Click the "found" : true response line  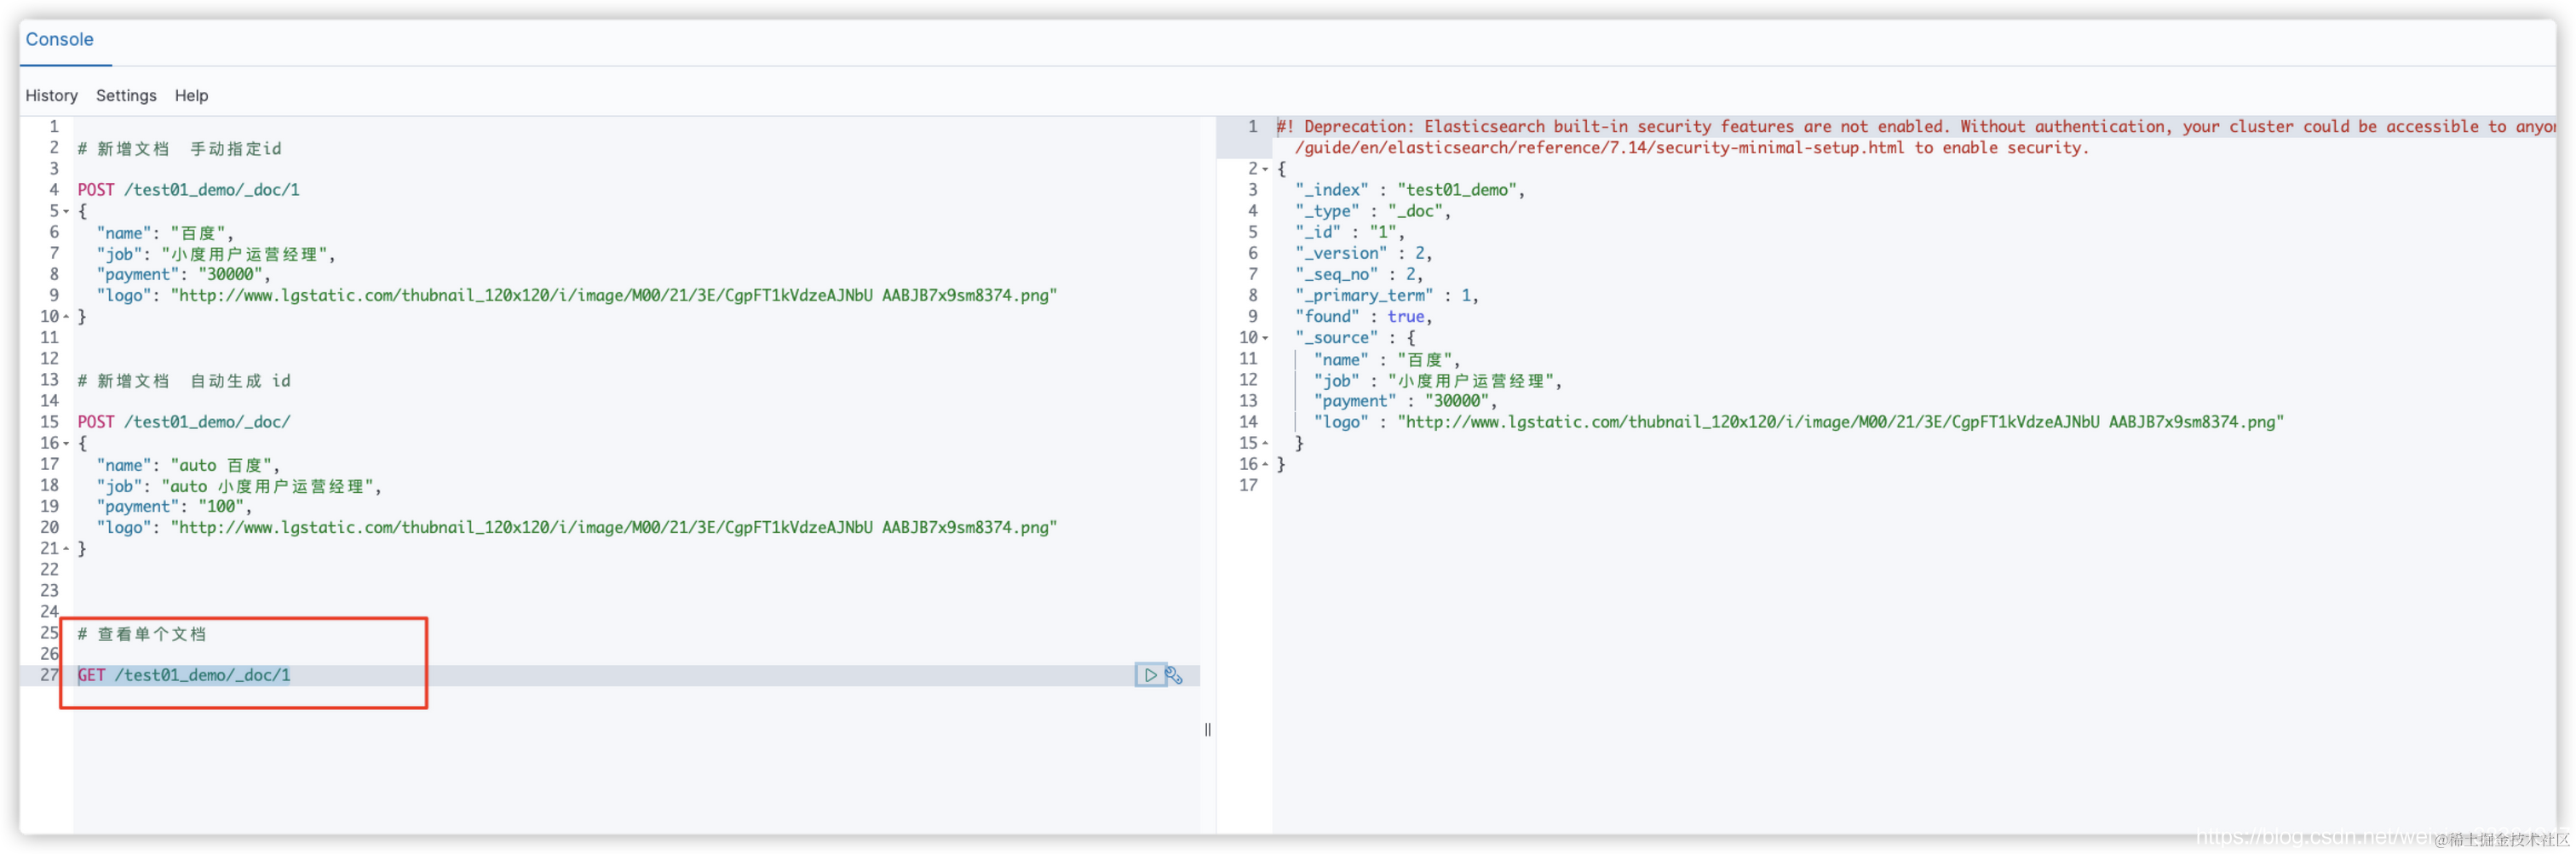coord(1364,316)
